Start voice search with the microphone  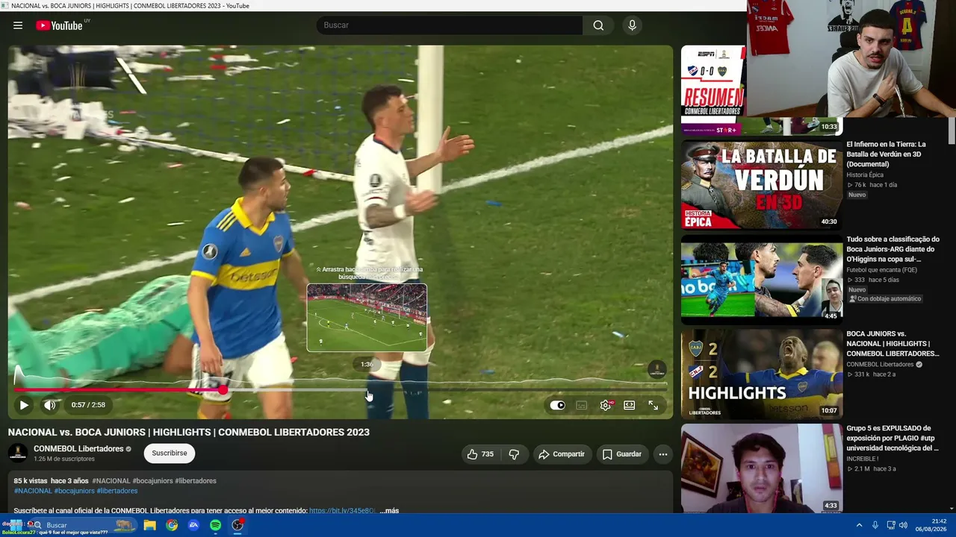tap(632, 25)
